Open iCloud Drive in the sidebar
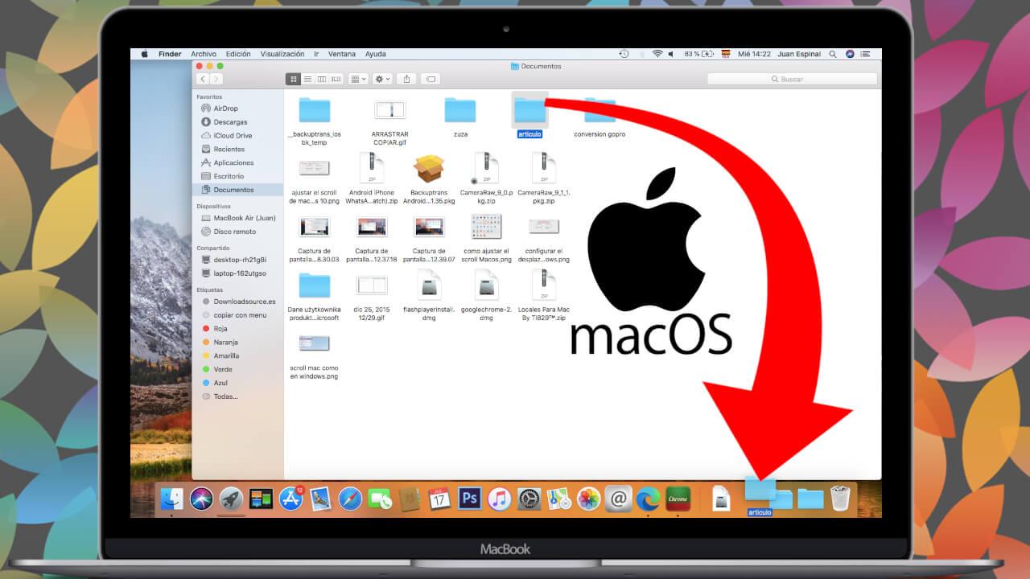The width and height of the screenshot is (1030, 579). click(233, 136)
